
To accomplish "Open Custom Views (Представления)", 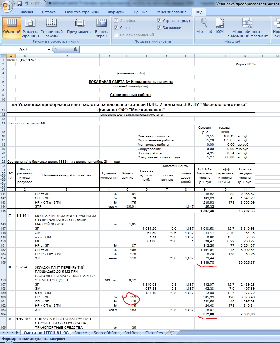I will point(80,26).
